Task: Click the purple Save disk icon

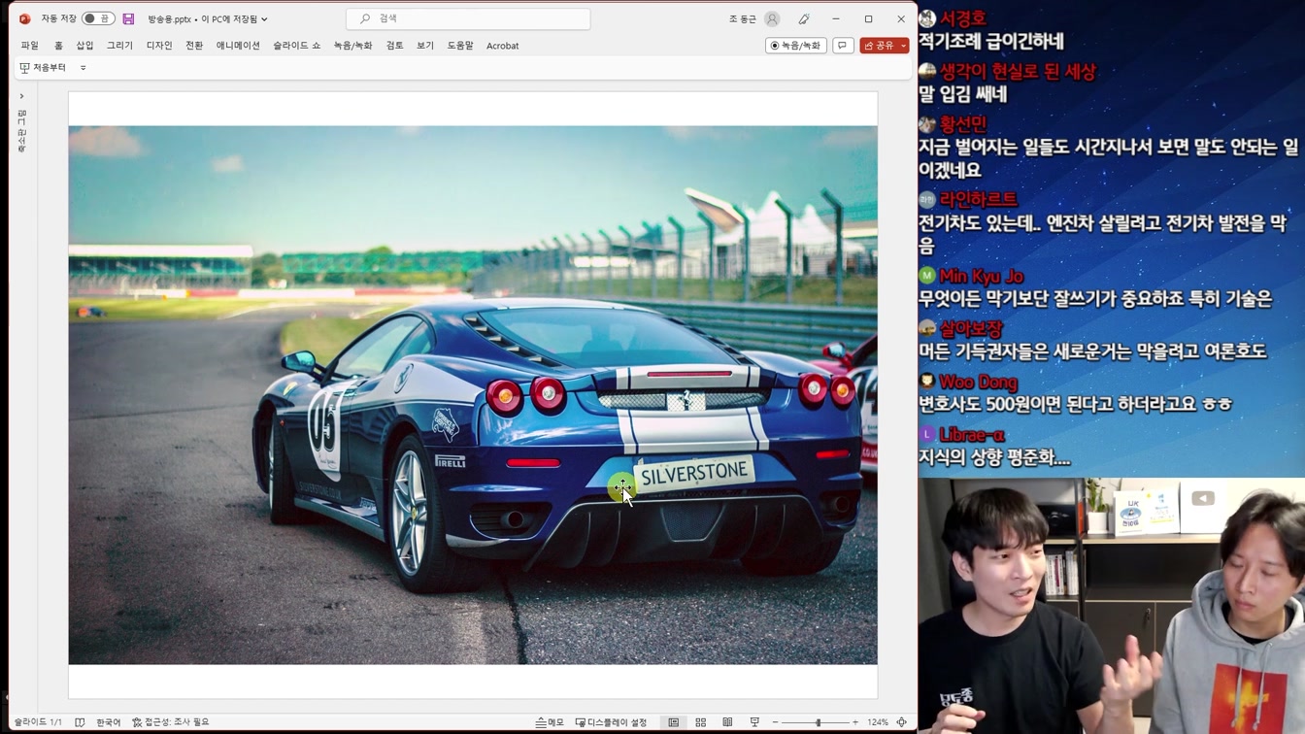Action: 128,18
